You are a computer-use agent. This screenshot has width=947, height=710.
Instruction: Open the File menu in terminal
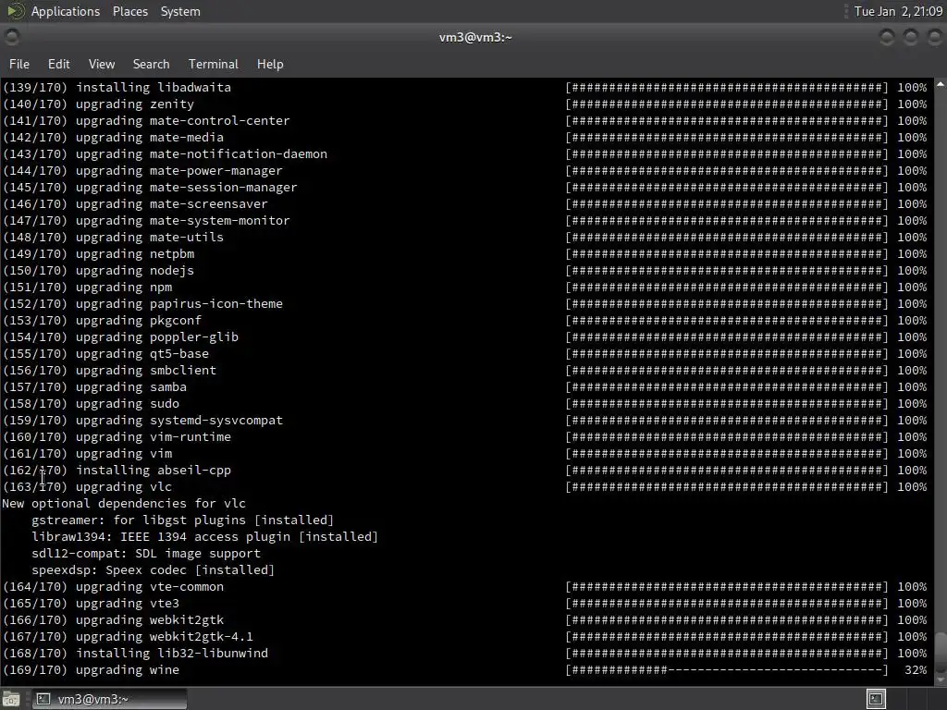[x=18, y=64]
